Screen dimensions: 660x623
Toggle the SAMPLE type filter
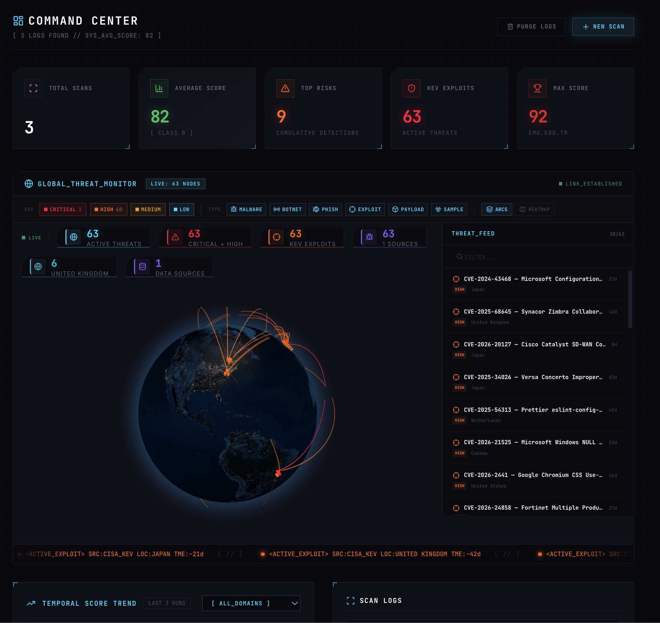pos(449,209)
